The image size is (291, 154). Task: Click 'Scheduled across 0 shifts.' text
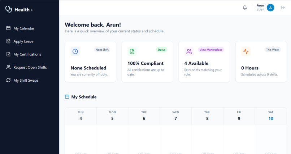(260, 74)
